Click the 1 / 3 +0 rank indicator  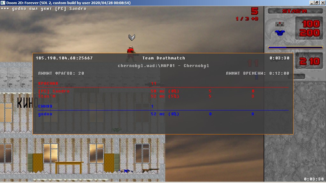pos(247,19)
